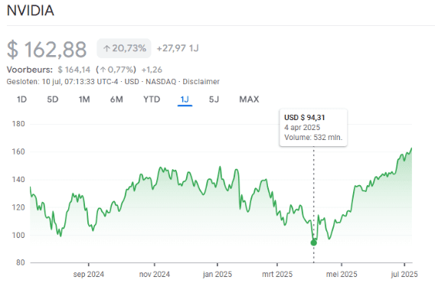The image size is (435, 290).
Task: Click the USD $ 94,31 tooltip box
Action: click(x=313, y=128)
